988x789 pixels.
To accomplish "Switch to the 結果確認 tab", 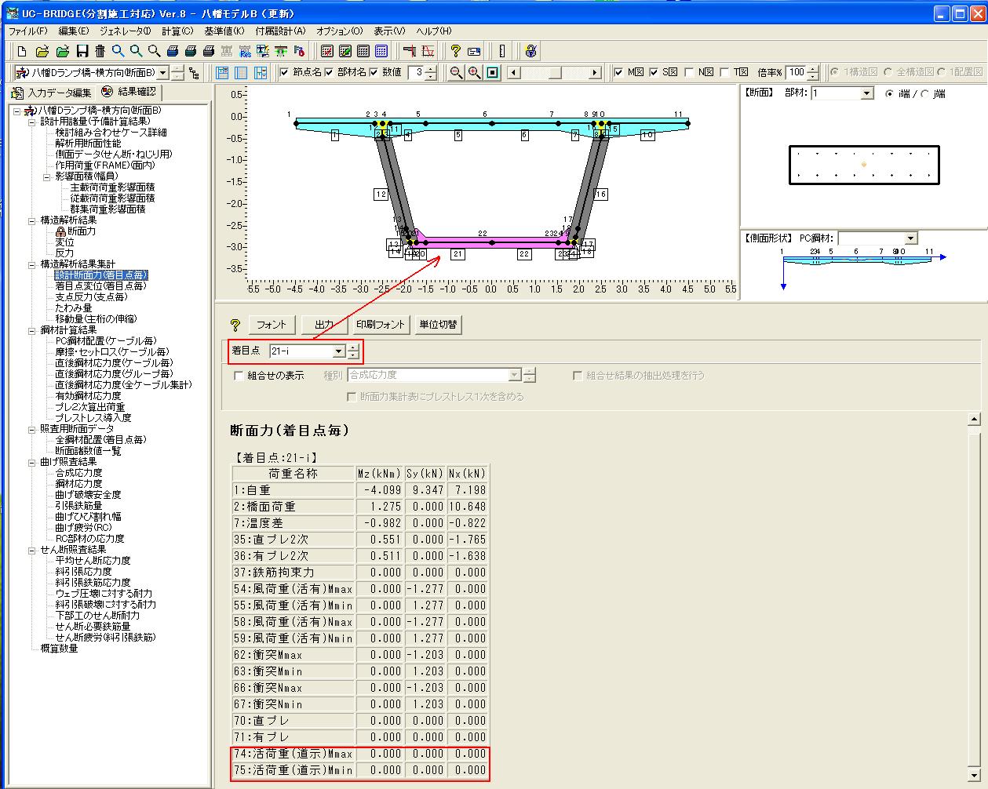I will (129, 93).
